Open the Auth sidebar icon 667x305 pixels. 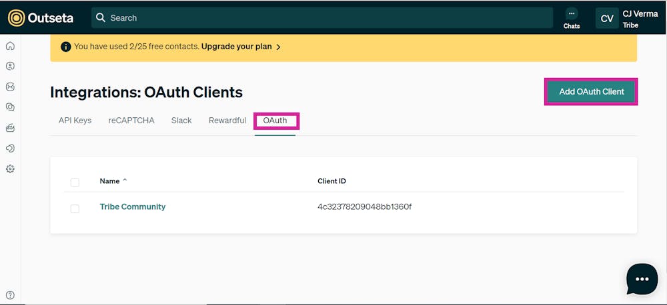click(x=10, y=149)
